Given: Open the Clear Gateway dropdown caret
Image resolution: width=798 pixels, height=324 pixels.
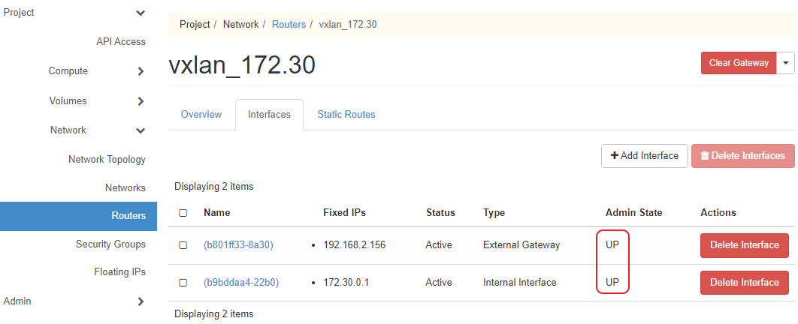Looking at the screenshot, I should coord(786,63).
